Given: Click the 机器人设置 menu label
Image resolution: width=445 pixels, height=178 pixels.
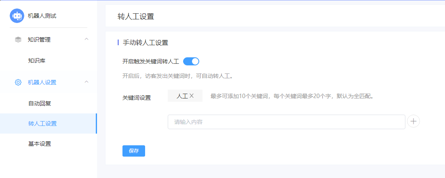Looking at the screenshot, I should pyautogui.click(x=42, y=82).
